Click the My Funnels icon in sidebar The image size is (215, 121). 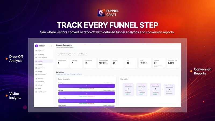[x=36, y=54]
